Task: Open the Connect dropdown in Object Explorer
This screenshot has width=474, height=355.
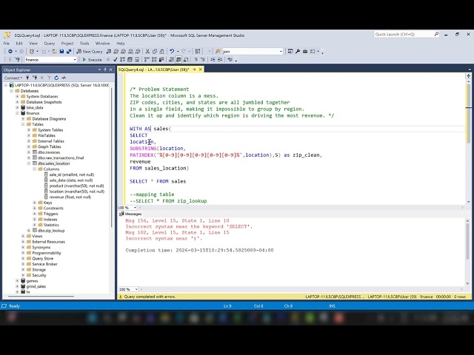Action: (13, 78)
